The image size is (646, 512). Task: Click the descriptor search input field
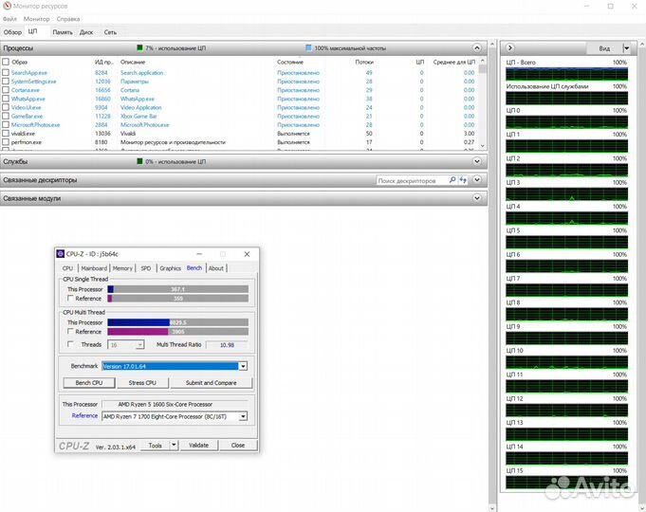(x=408, y=180)
